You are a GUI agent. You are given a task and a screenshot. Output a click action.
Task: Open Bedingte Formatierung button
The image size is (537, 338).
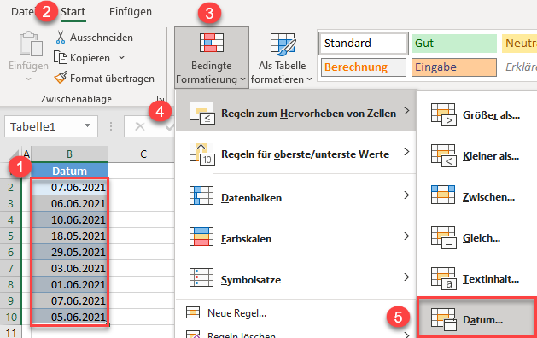212,58
